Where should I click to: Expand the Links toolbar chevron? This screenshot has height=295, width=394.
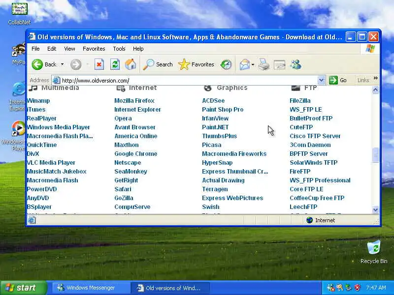tap(375, 78)
